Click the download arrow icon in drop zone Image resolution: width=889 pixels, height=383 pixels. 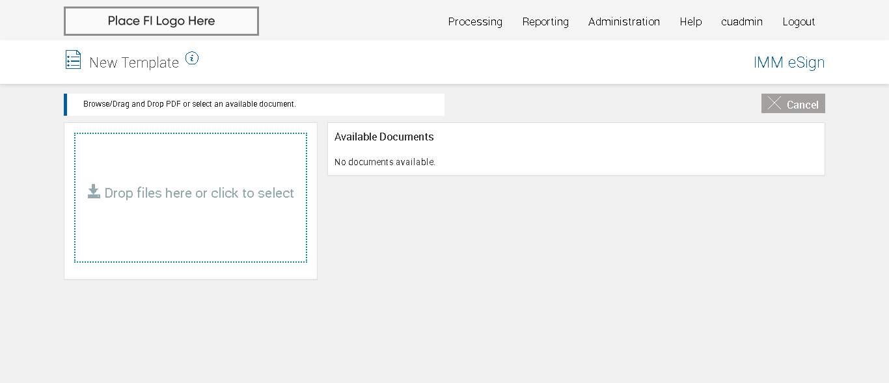tap(94, 191)
